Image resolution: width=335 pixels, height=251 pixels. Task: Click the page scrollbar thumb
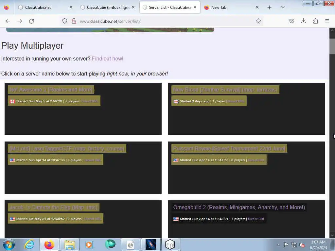(x=332, y=46)
